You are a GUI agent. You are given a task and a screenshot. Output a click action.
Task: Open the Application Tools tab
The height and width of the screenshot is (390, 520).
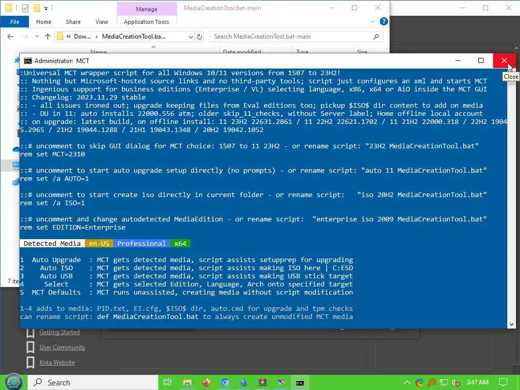146,21
